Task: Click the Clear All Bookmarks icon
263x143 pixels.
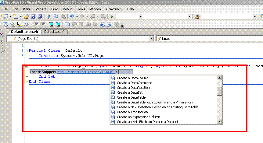Action: pyautogui.click(x=116, y=24)
